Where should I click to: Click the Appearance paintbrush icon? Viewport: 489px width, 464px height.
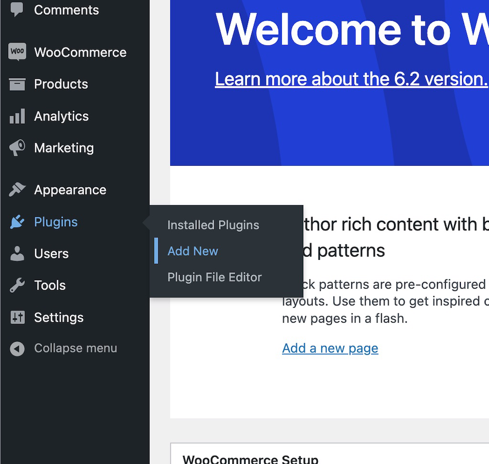(x=17, y=190)
